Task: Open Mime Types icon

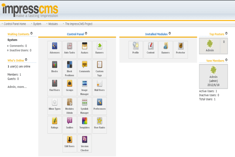Action: (x=54, y=106)
